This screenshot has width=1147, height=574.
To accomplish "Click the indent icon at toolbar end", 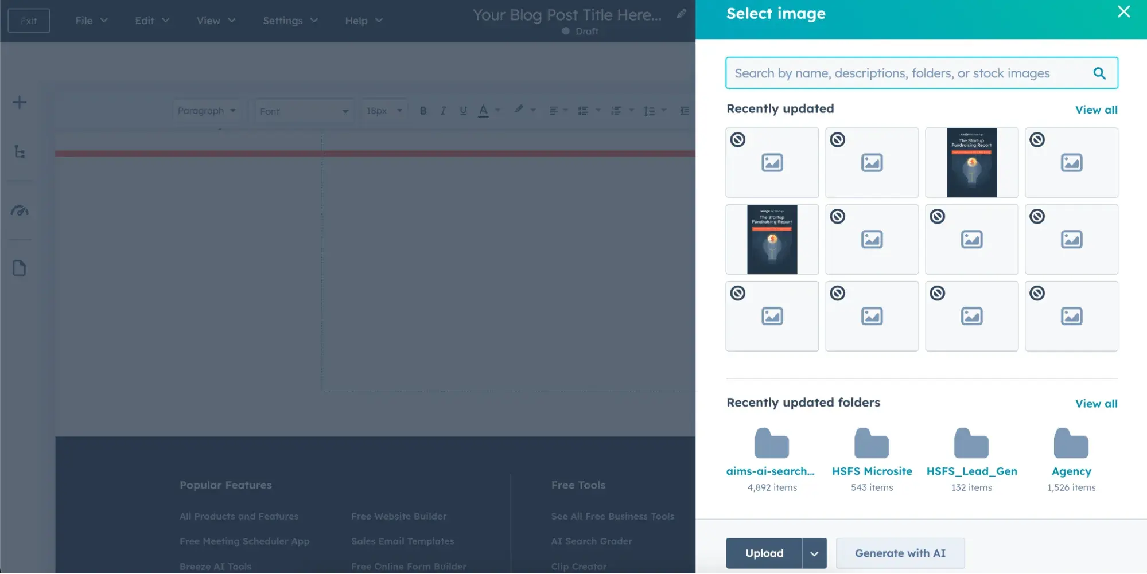I will point(684,111).
